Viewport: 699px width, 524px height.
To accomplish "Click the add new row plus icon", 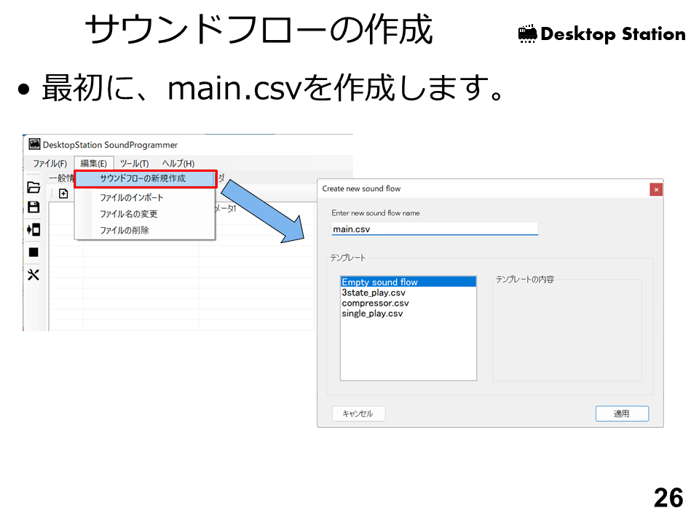I will click(63, 194).
